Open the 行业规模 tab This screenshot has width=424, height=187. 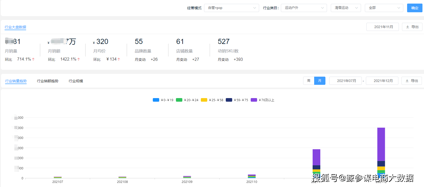[76, 81]
